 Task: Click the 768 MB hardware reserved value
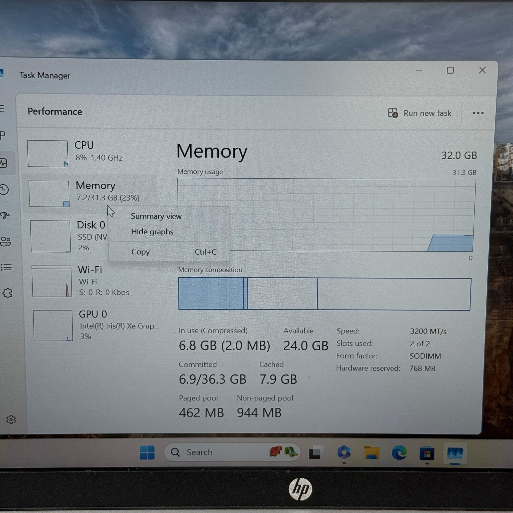point(422,368)
